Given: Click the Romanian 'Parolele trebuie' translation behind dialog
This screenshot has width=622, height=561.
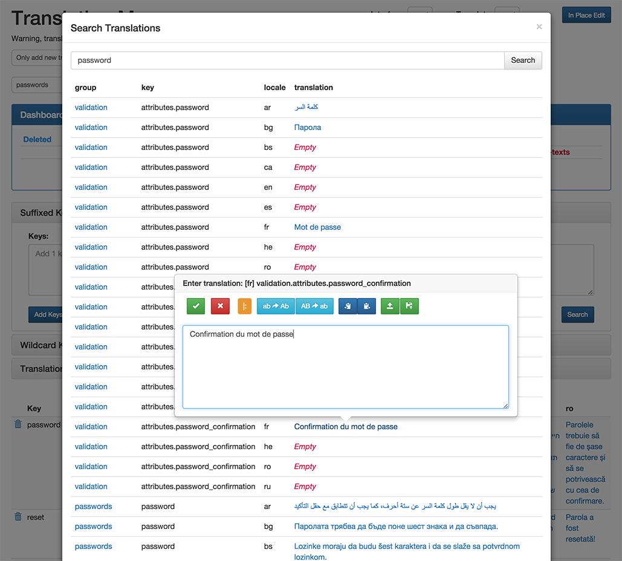Looking at the screenshot, I should 586,462.
